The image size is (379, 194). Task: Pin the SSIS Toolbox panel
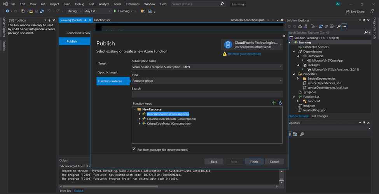point(49,21)
